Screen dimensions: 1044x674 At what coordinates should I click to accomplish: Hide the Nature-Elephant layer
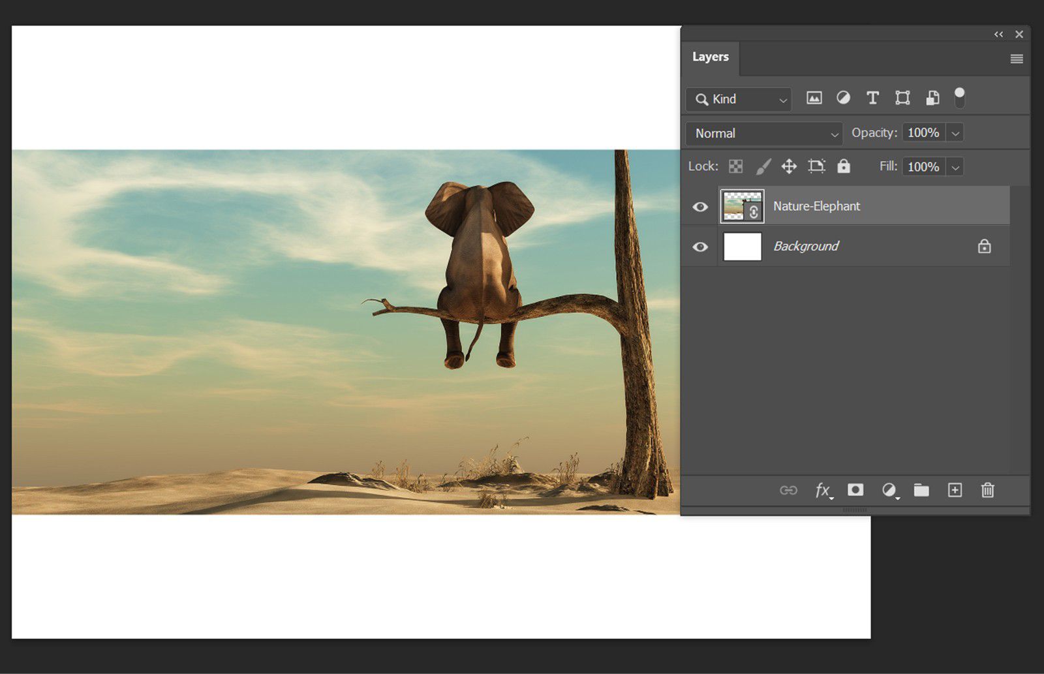699,206
